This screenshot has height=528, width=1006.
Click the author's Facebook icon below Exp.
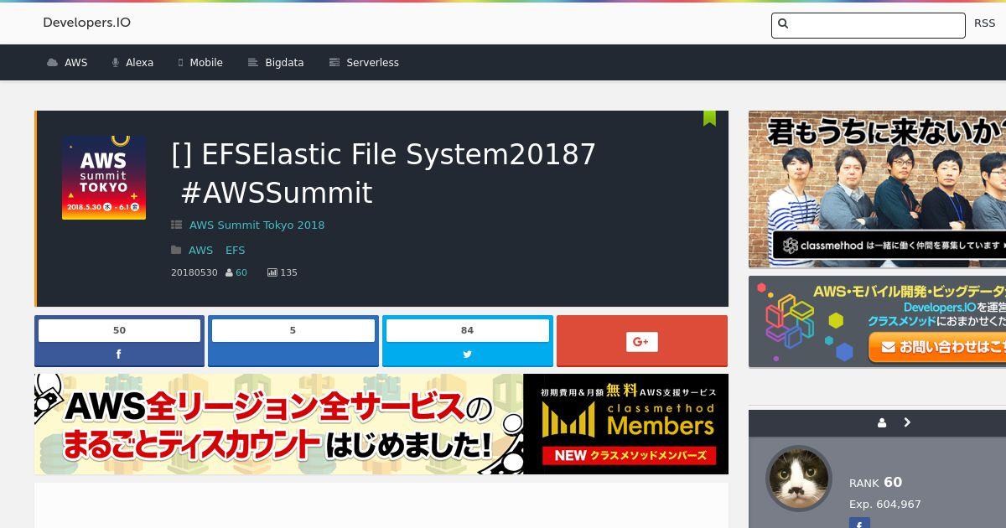coord(859,524)
